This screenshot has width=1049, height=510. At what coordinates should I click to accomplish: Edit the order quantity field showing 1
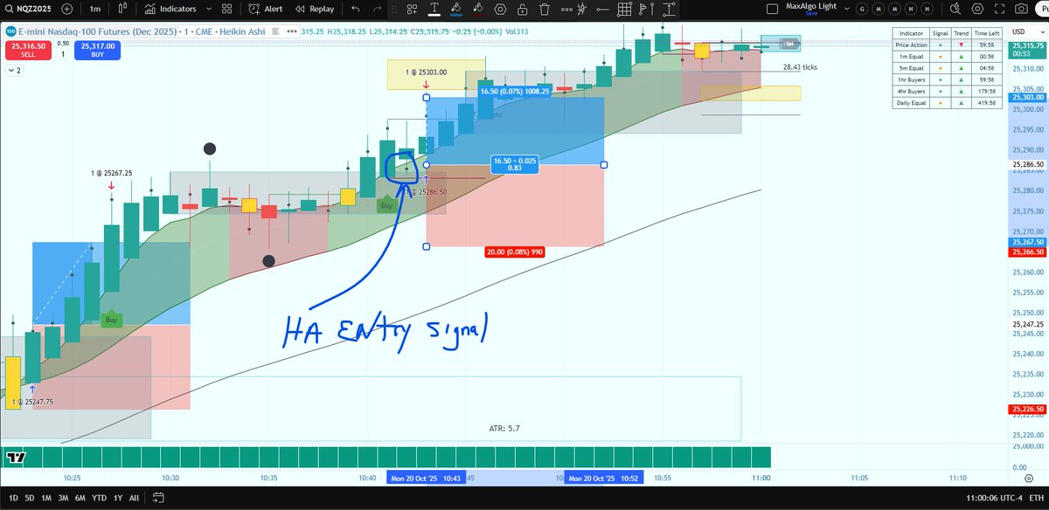62,54
